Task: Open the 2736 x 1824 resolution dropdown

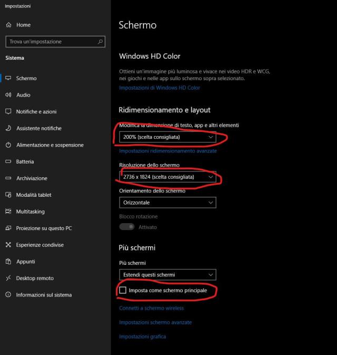Action: pos(167,177)
